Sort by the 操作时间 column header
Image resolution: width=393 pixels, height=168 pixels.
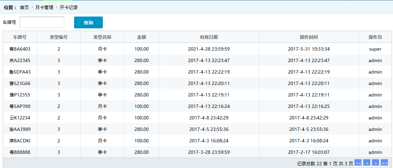click(x=309, y=37)
